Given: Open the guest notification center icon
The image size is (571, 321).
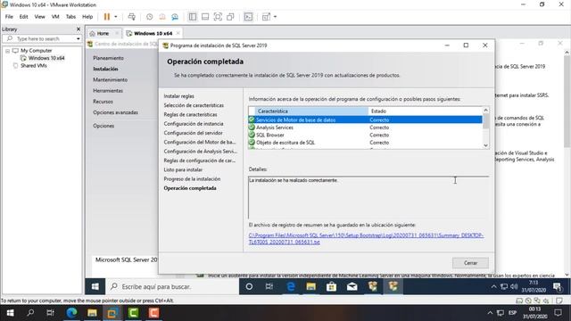Looking at the screenshot, I should pyautogui.click(x=557, y=287).
